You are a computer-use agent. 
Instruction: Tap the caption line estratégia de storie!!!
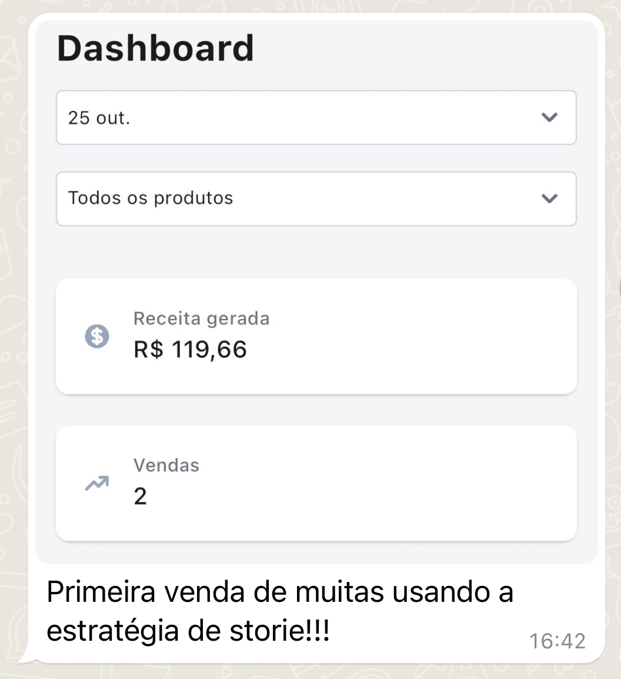click(x=188, y=631)
